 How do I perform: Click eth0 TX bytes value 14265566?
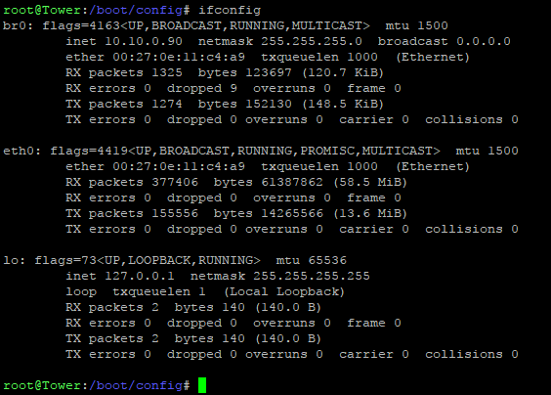tap(292, 213)
